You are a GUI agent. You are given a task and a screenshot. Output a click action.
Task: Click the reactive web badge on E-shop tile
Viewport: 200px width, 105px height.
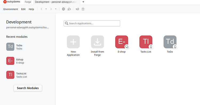(127, 47)
